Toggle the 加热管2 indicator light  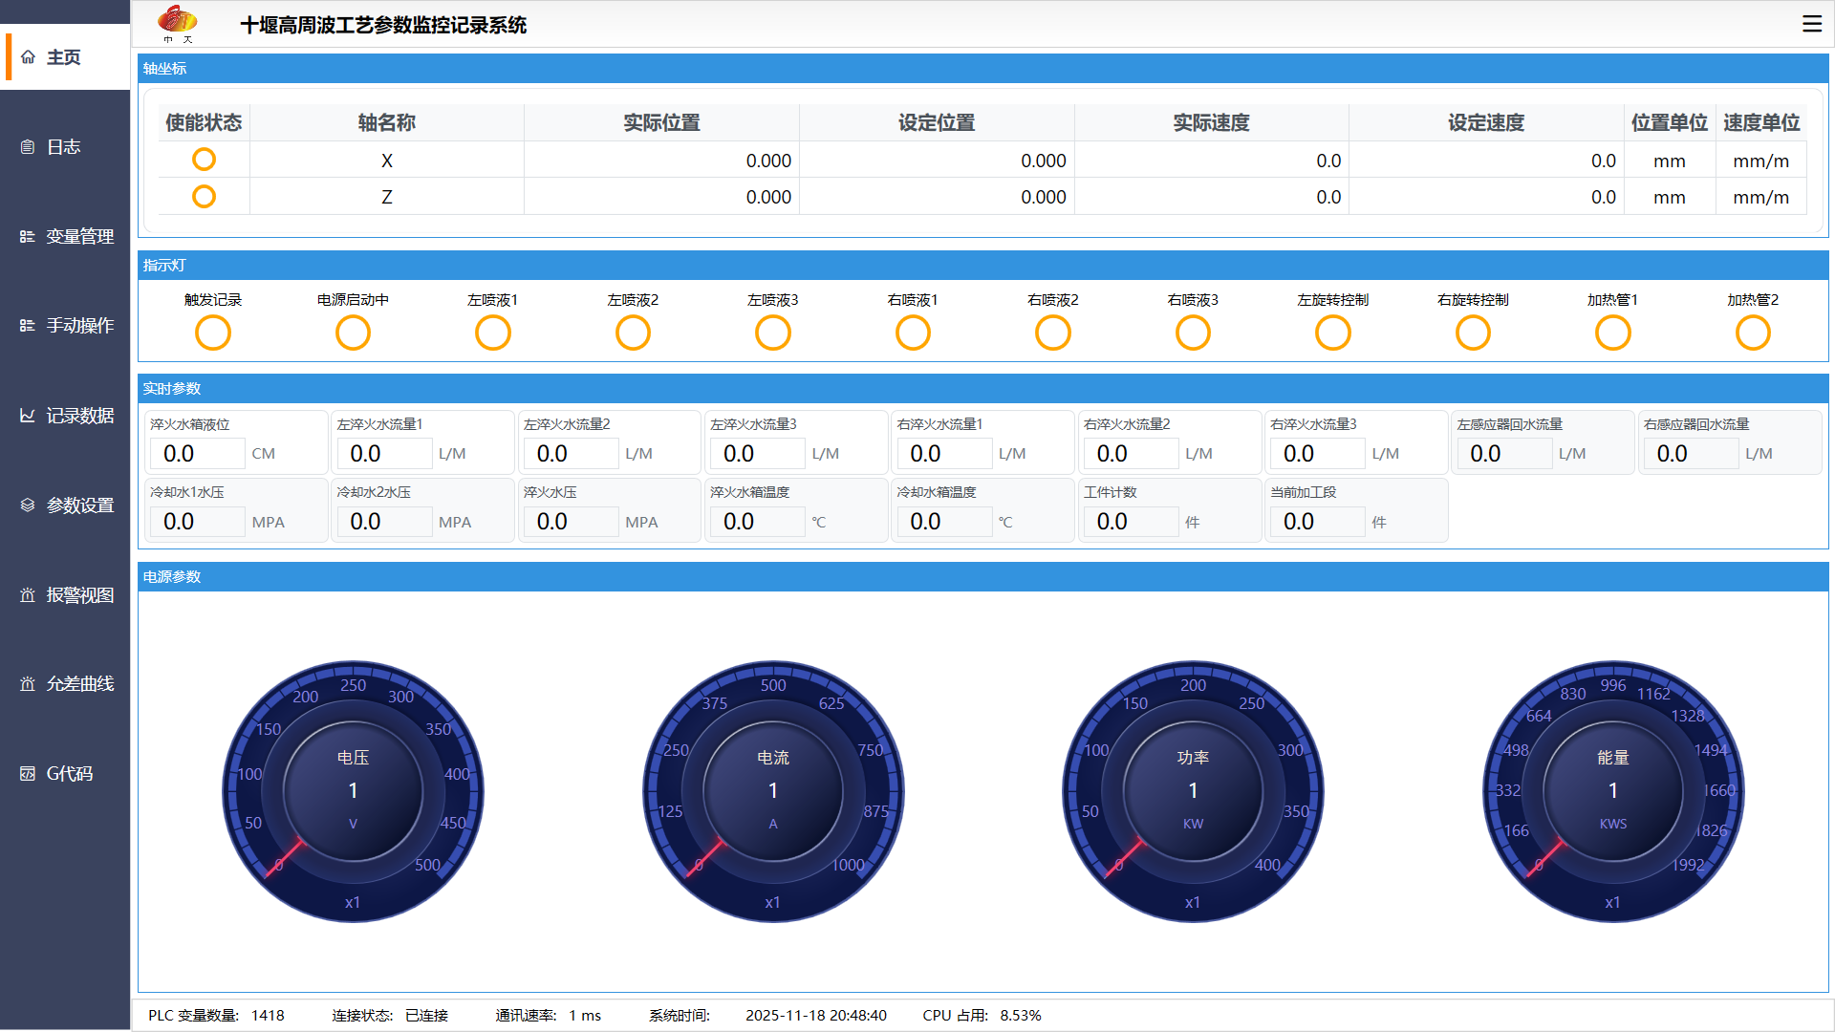[x=1752, y=333]
